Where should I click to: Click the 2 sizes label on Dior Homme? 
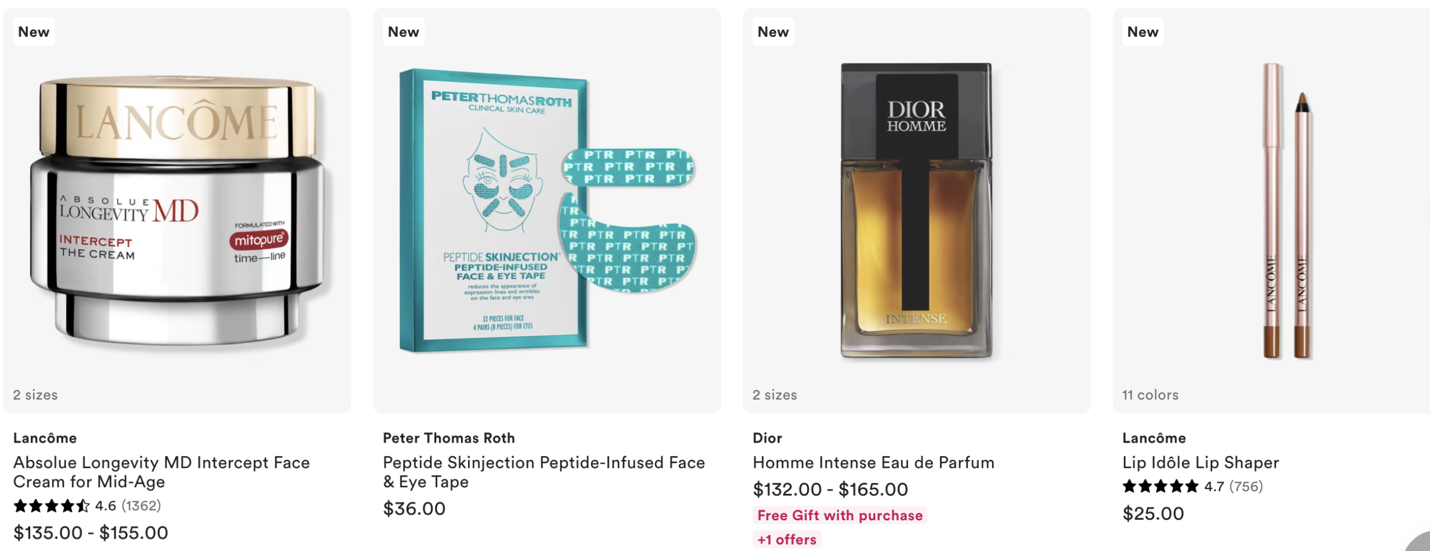[775, 395]
